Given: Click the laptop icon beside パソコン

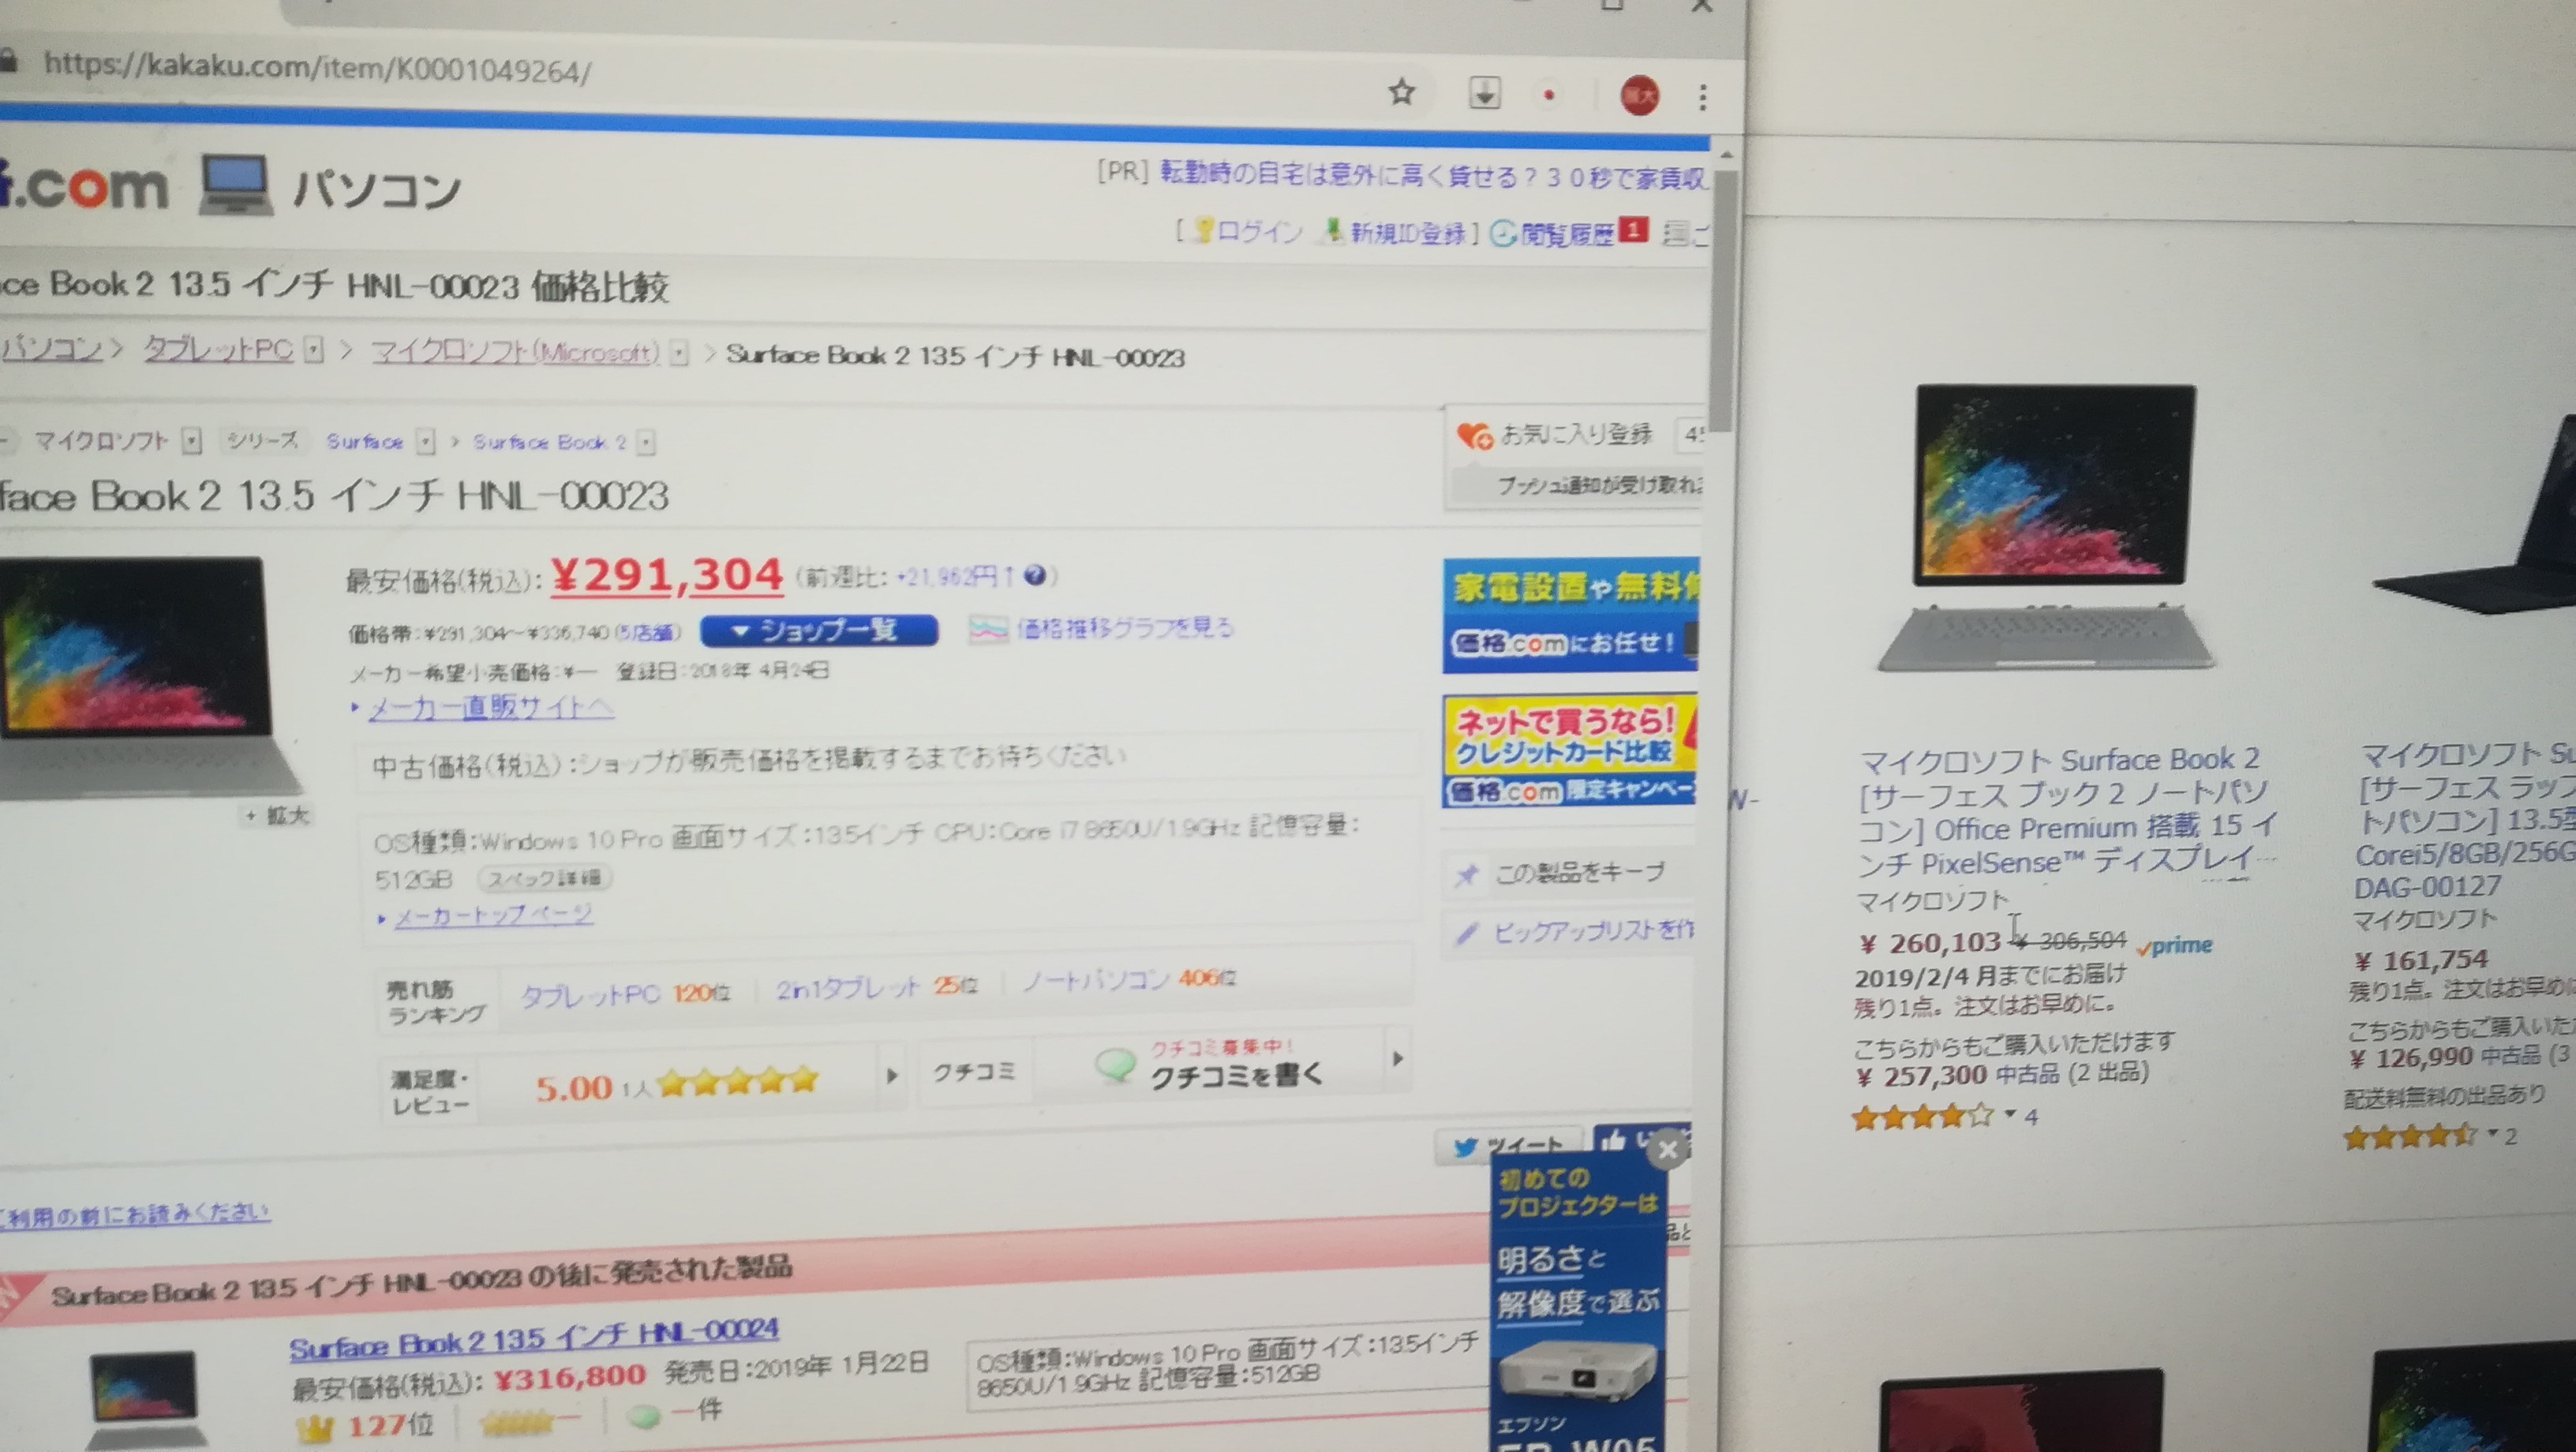Looking at the screenshot, I should (x=235, y=185).
